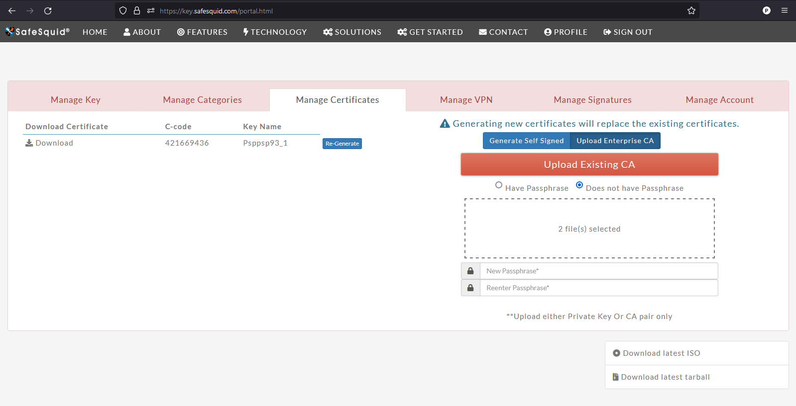This screenshot has width=796, height=406.
Task: Switch to Manage Key tab
Action: 76,100
